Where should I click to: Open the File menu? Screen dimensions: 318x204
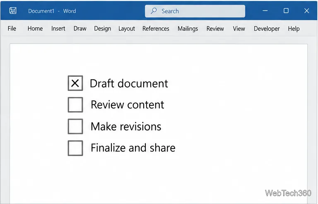click(12, 29)
